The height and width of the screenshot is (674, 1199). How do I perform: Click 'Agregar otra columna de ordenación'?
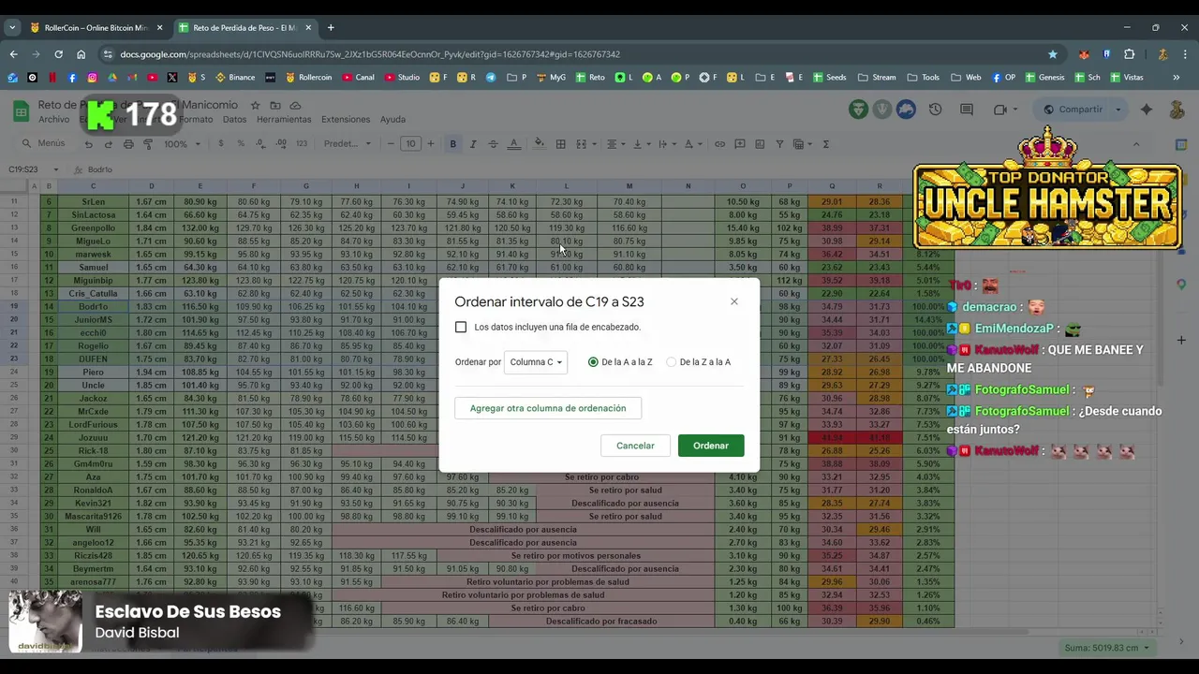coord(548,408)
